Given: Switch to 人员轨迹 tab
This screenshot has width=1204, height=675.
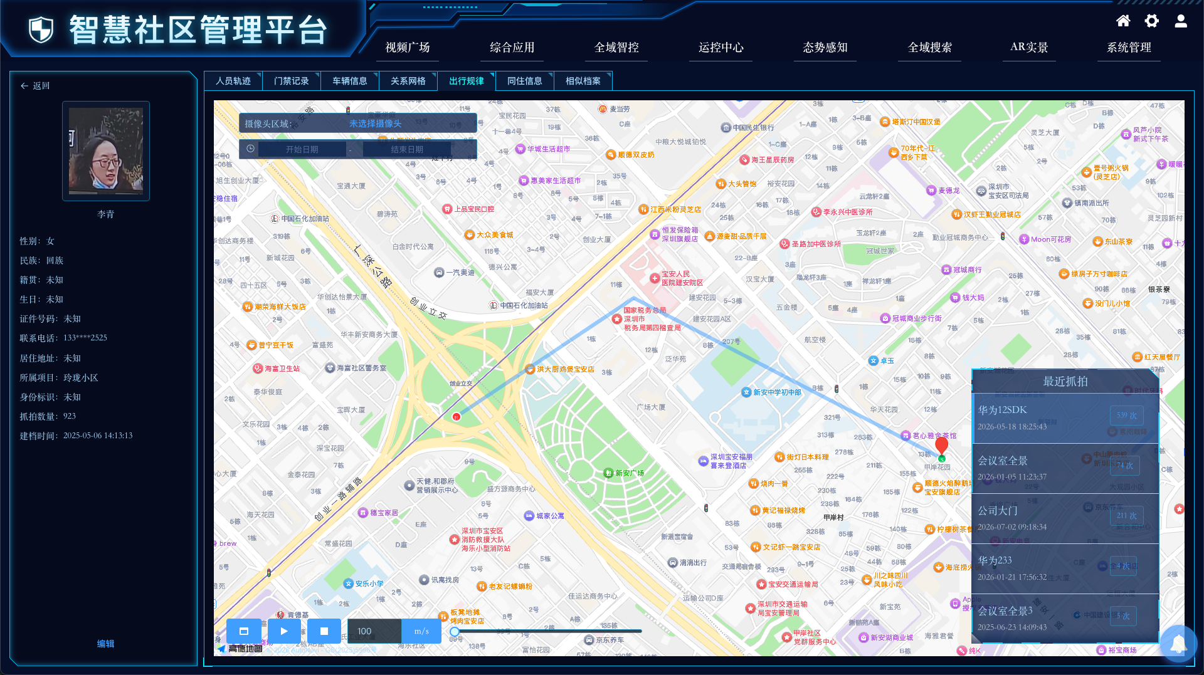Looking at the screenshot, I should [x=233, y=81].
